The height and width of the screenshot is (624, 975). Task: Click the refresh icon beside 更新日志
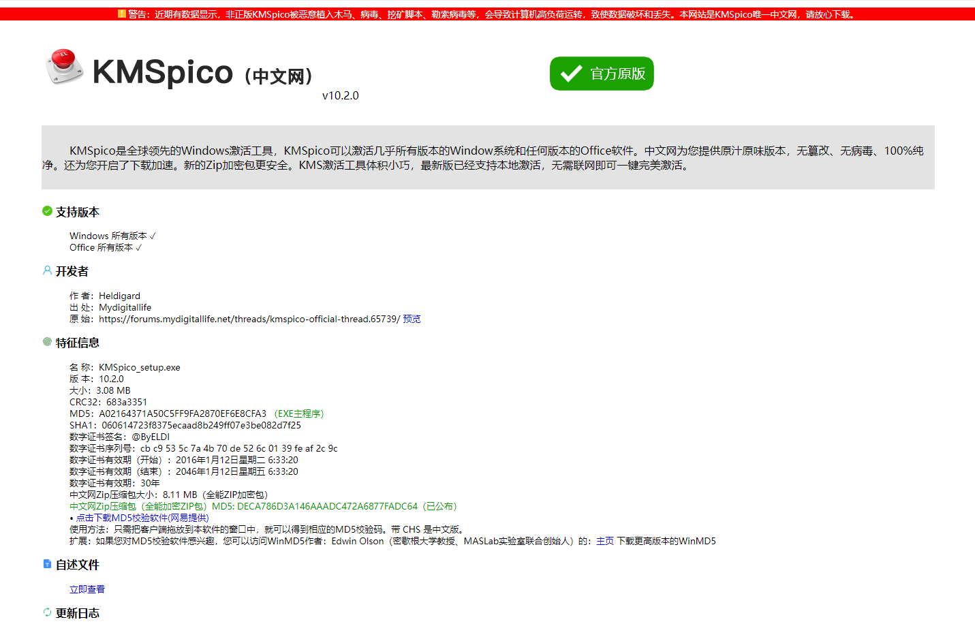tap(46, 612)
